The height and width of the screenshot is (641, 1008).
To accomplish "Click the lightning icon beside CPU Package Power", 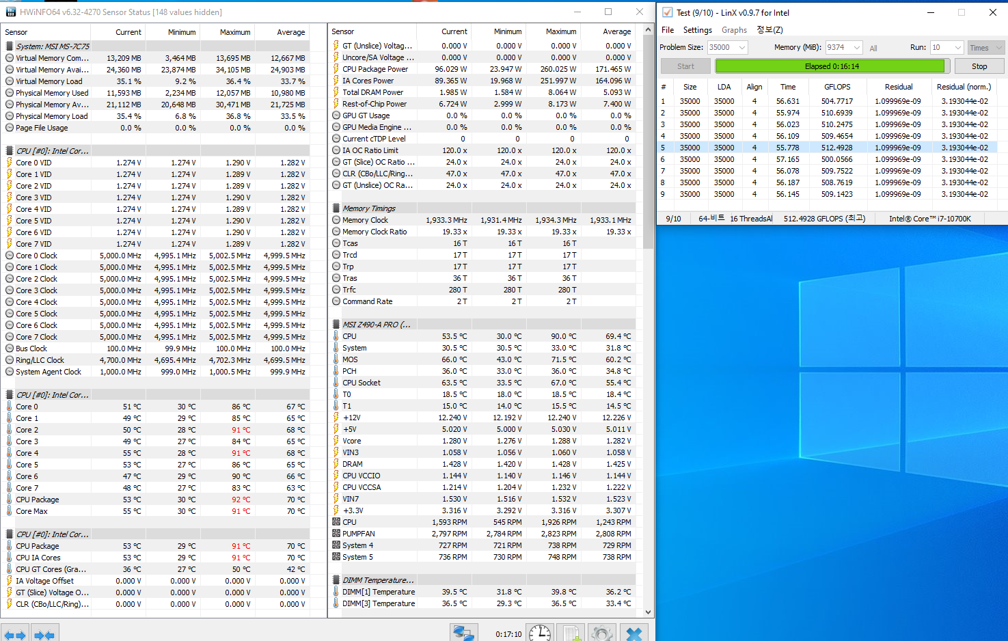I will 336,69.
